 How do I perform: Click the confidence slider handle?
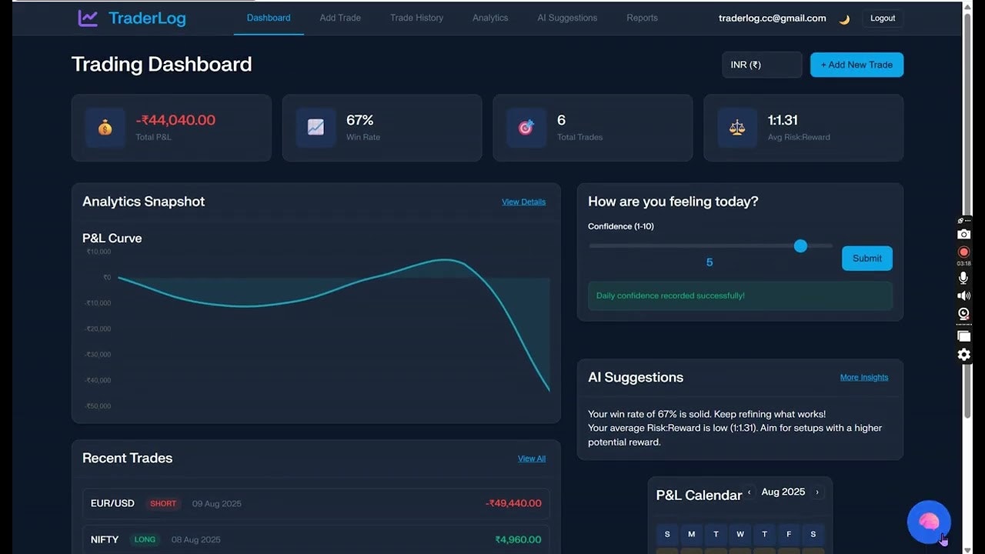tap(800, 246)
